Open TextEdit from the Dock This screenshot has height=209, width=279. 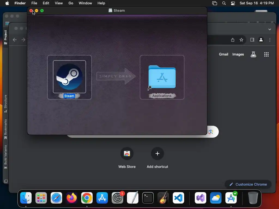click(133, 198)
